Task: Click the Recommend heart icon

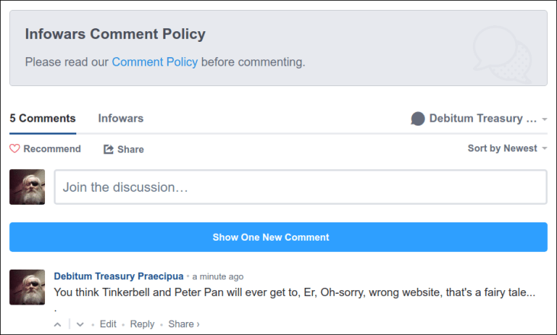Action: [14, 149]
